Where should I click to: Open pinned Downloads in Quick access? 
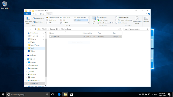[34, 33]
